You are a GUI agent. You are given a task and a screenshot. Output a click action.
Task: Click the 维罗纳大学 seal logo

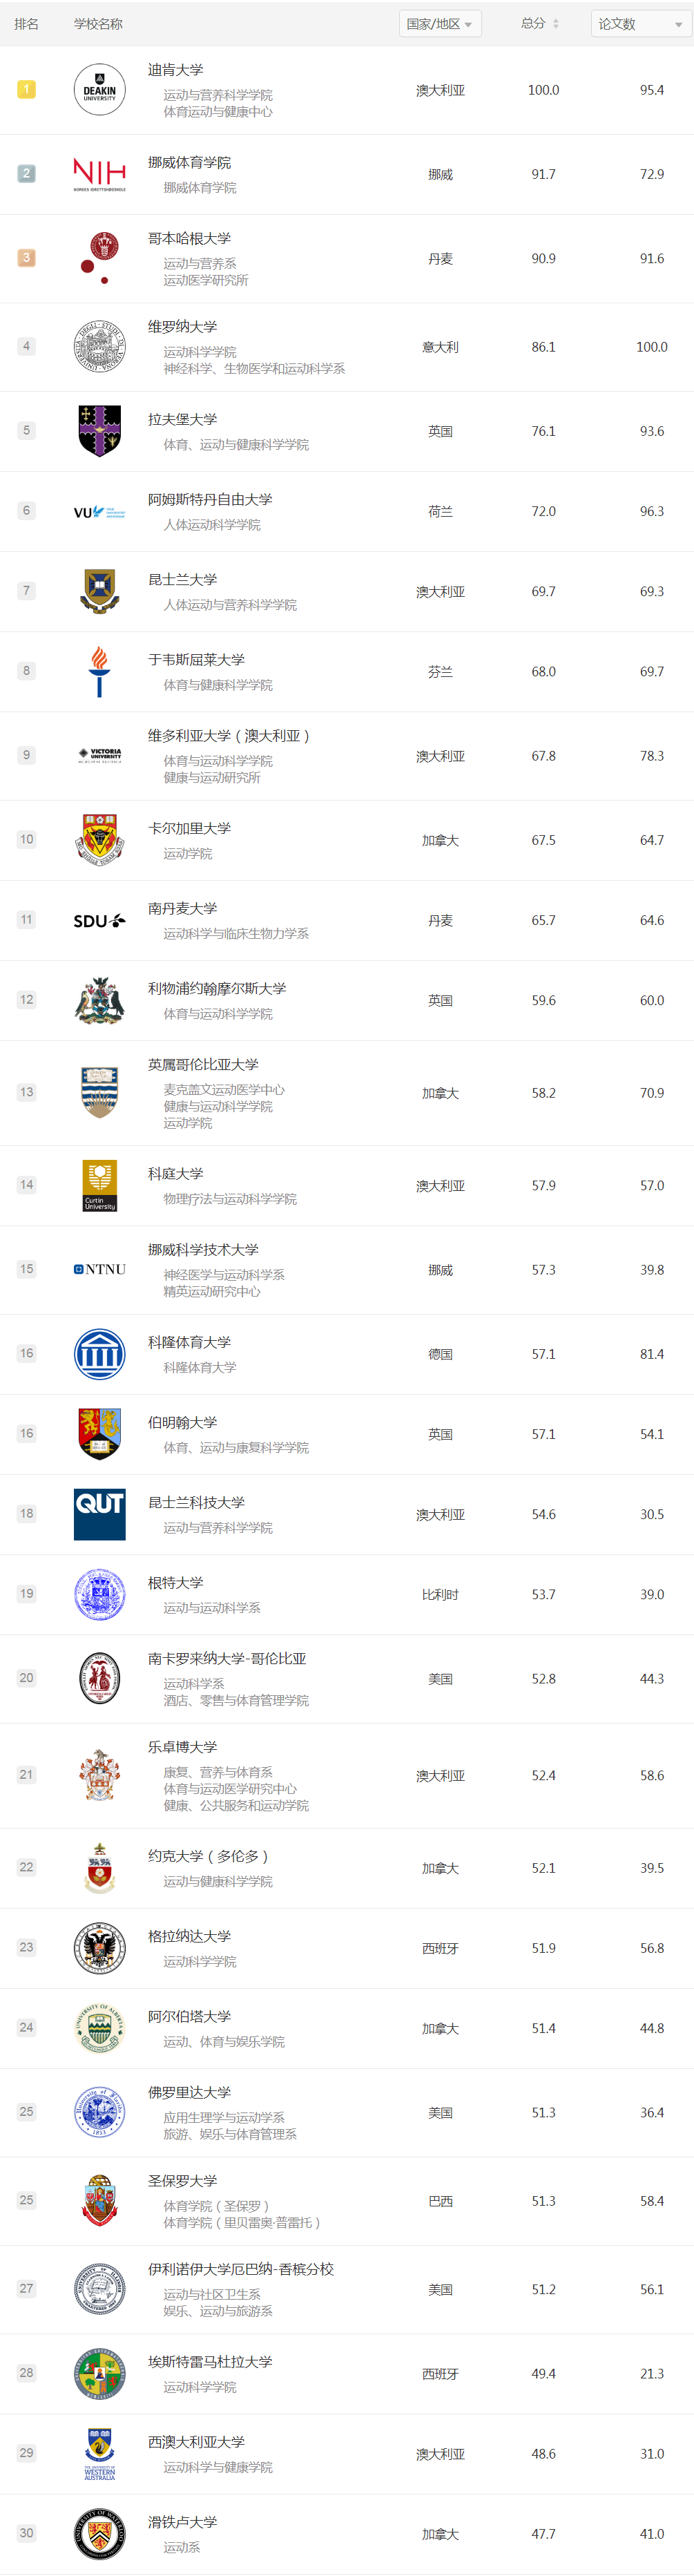point(100,347)
